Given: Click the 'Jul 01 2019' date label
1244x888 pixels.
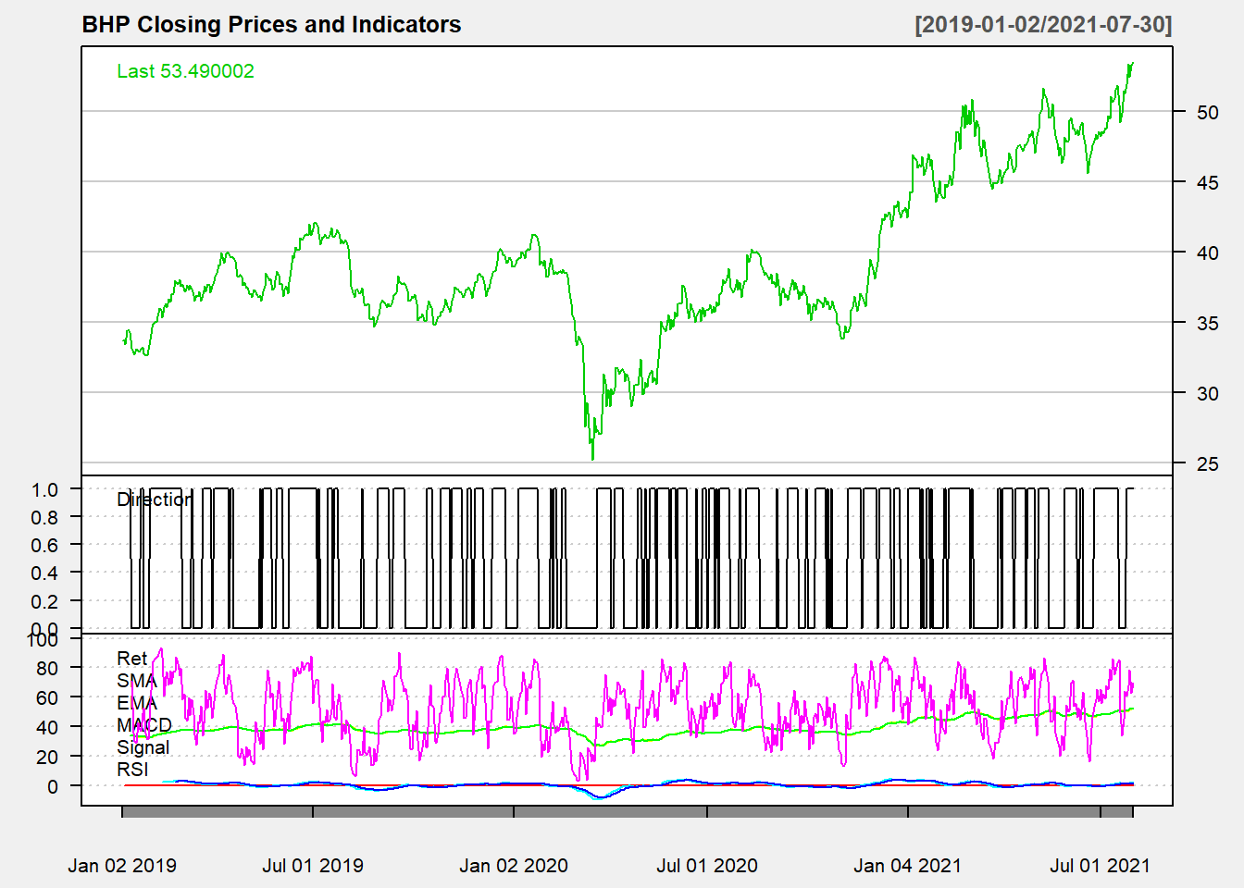Looking at the screenshot, I should [313, 866].
